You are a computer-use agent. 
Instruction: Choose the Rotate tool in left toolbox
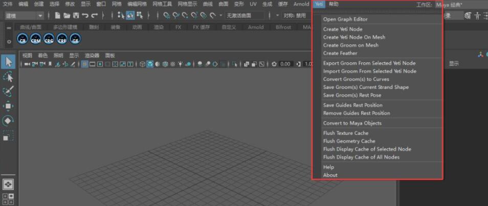click(x=8, y=121)
